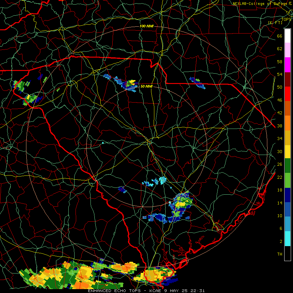Click the 26 legend value

280,164
